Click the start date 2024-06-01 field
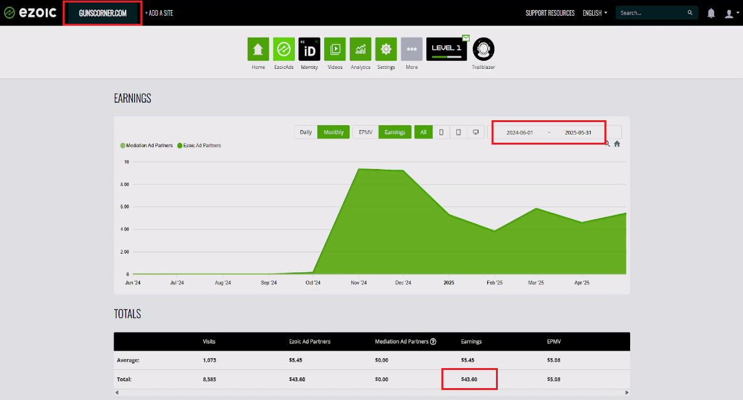 point(519,132)
